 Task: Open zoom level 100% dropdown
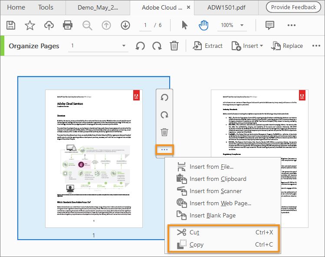click(232, 25)
